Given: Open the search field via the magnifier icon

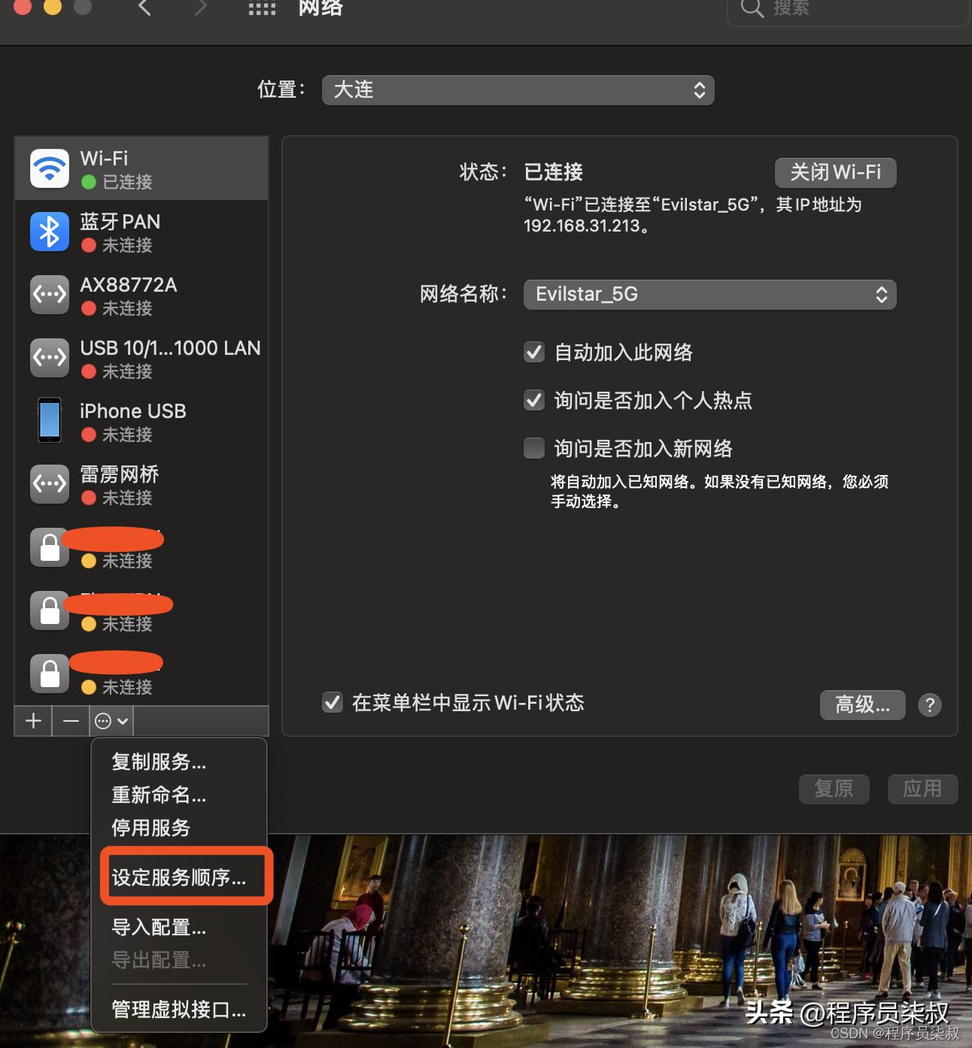Looking at the screenshot, I should [x=750, y=9].
